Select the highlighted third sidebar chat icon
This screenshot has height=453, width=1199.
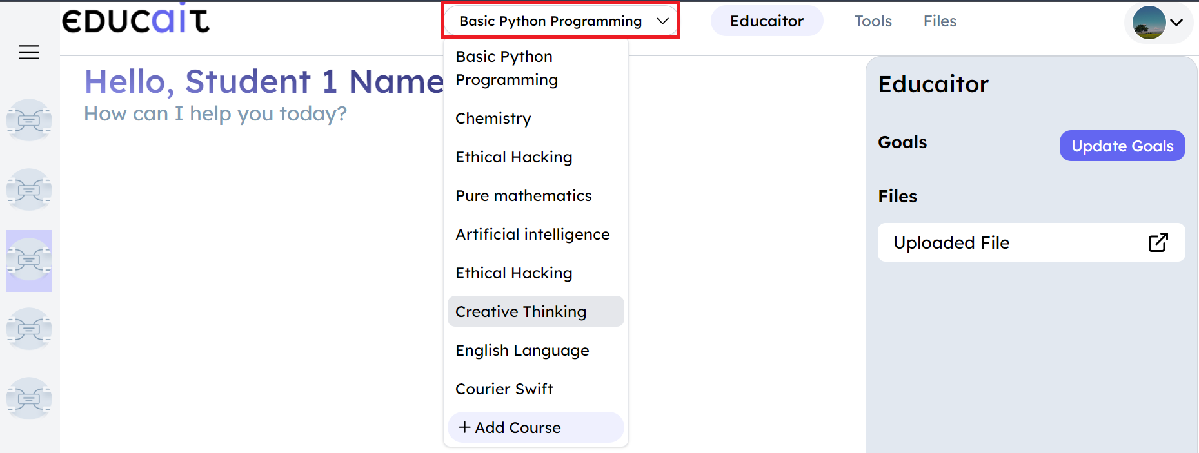[x=29, y=260]
